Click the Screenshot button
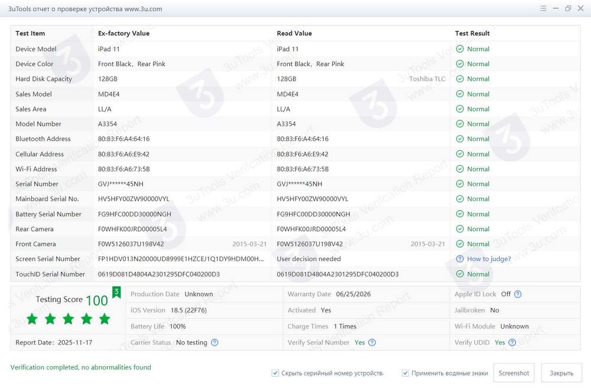This screenshot has width=591, height=391. (514, 373)
